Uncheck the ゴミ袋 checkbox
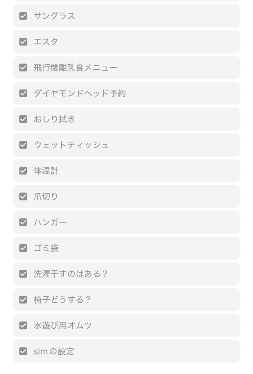The height and width of the screenshot is (374, 253). 23,248
